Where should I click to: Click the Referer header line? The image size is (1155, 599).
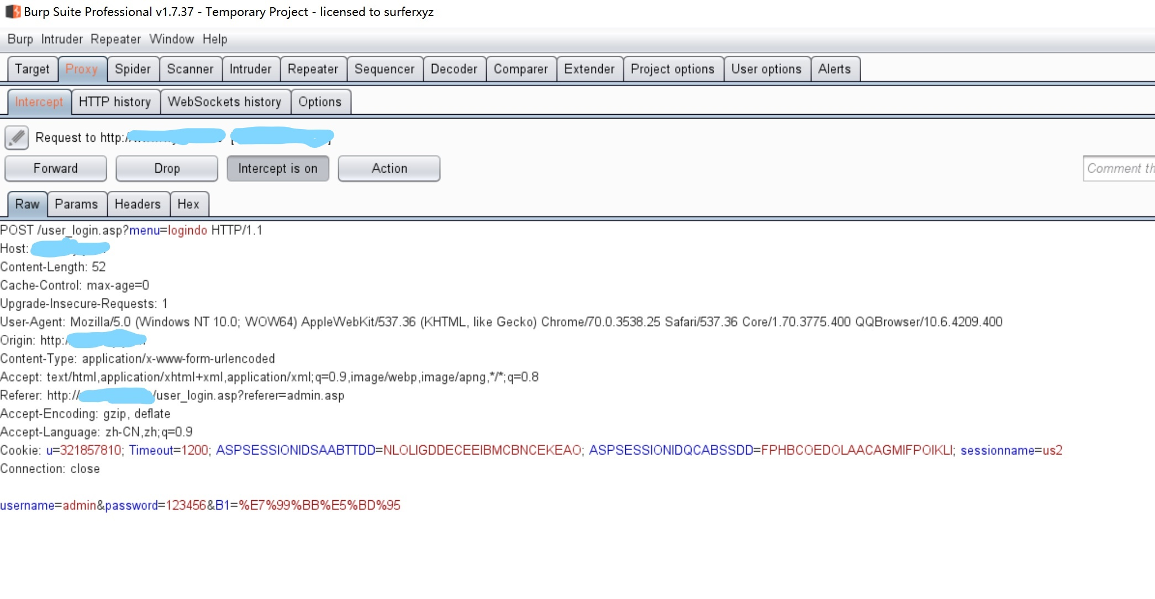[x=172, y=395]
